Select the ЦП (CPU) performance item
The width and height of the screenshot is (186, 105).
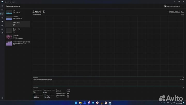coord(18,12)
